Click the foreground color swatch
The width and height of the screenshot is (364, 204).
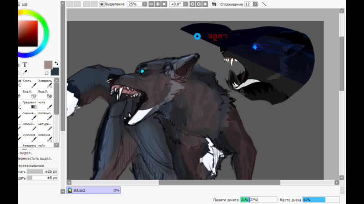point(48,65)
